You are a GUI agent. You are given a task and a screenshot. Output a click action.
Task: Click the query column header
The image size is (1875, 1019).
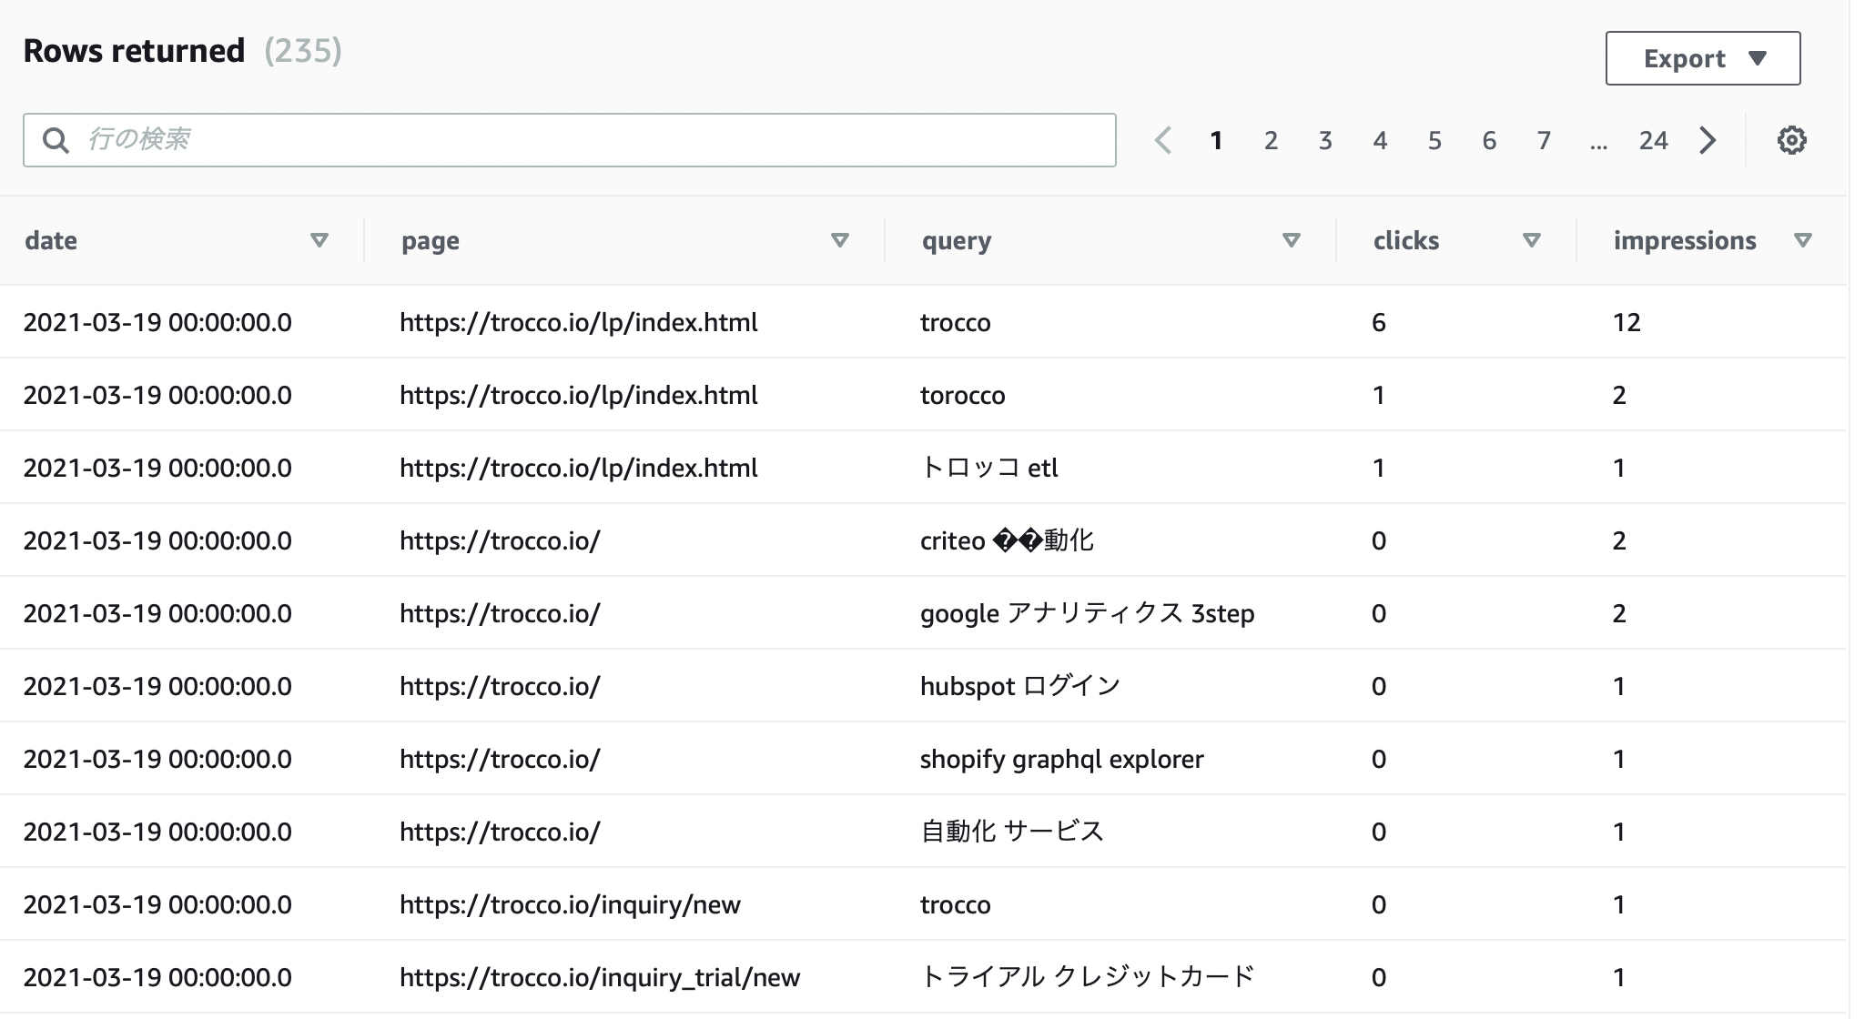pos(957,241)
